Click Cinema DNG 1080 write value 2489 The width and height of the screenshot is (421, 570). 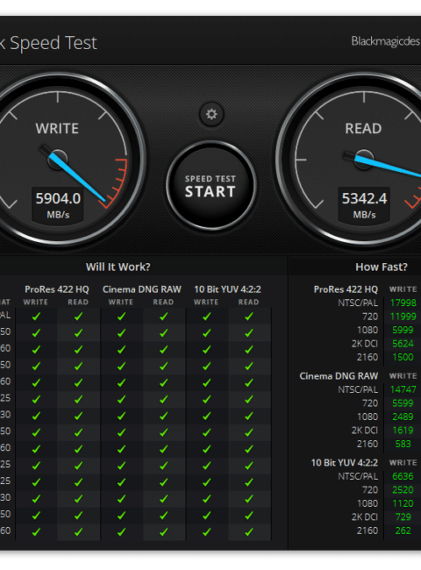(x=403, y=417)
